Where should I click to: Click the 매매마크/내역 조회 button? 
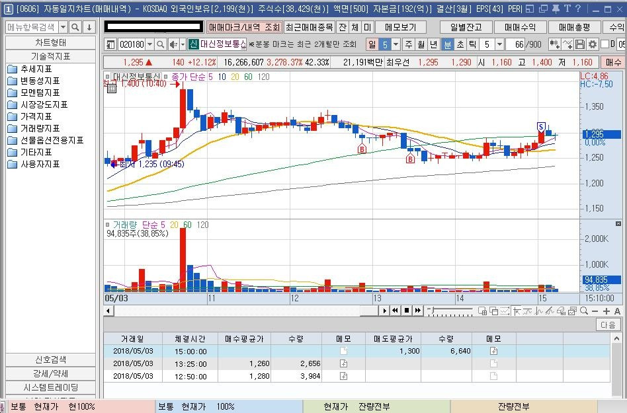[244, 27]
